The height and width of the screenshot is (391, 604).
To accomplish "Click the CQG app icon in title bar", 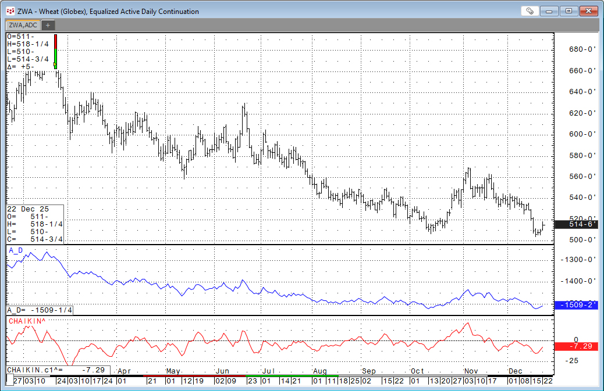I will click(10, 11).
